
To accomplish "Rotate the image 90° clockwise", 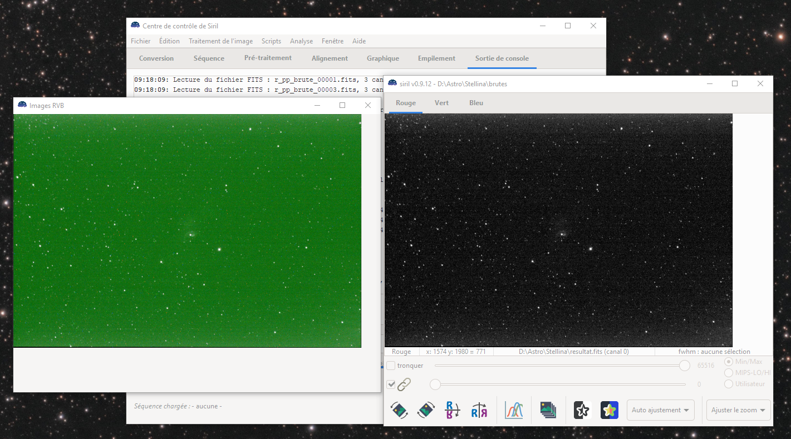I will point(426,410).
